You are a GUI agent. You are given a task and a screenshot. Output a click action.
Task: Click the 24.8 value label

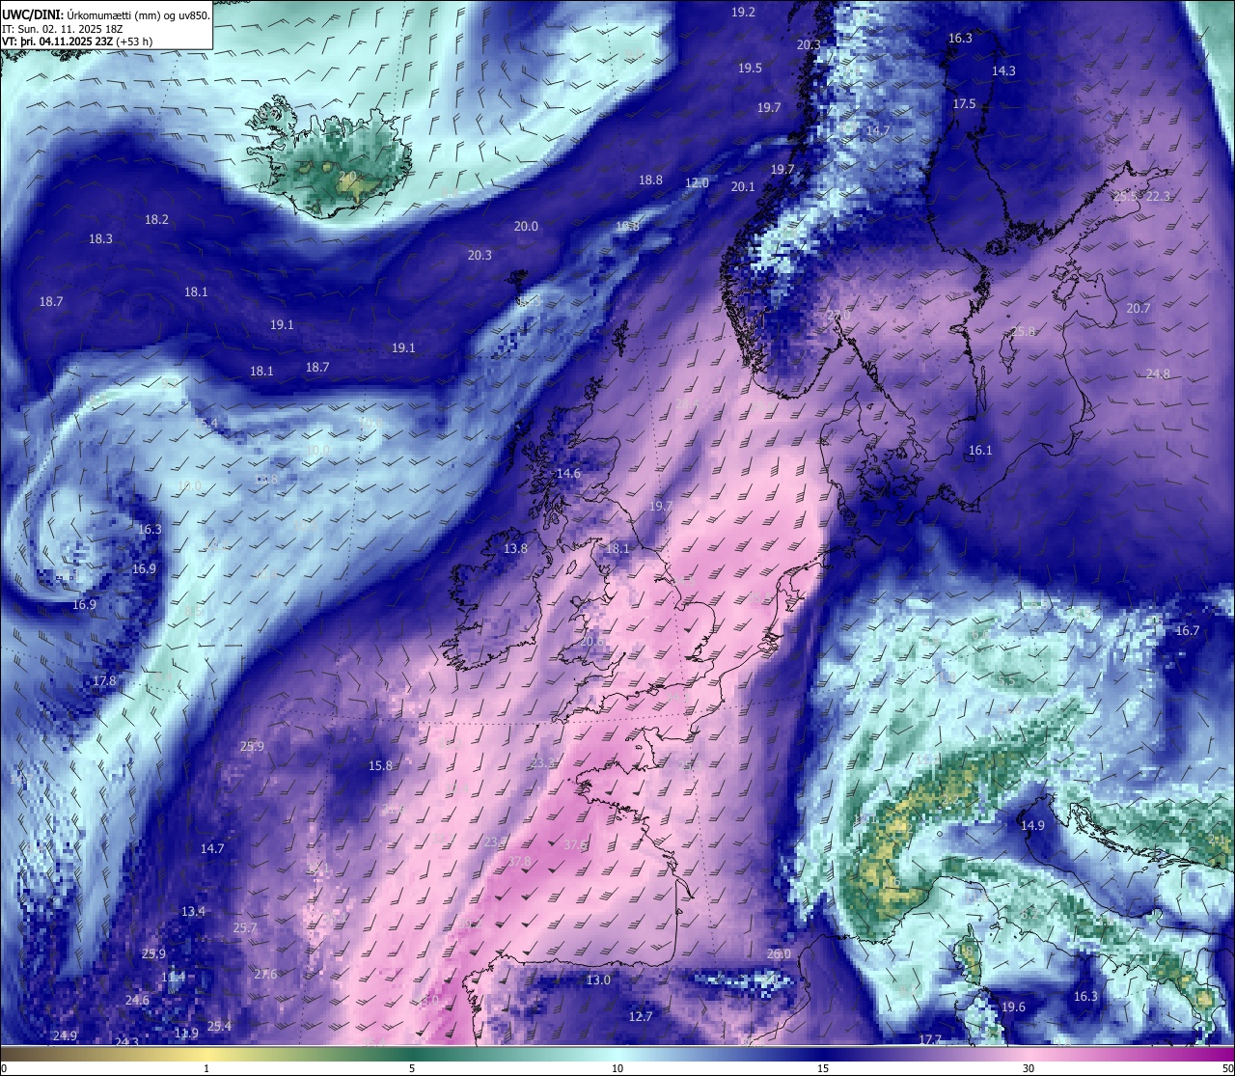click(x=1158, y=373)
